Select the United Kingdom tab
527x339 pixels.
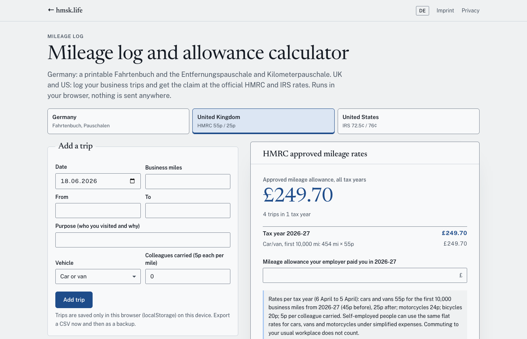(263, 121)
